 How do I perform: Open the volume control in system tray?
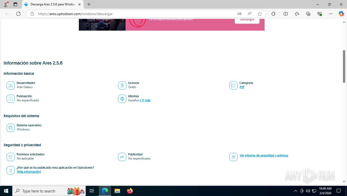click(x=308, y=191)
